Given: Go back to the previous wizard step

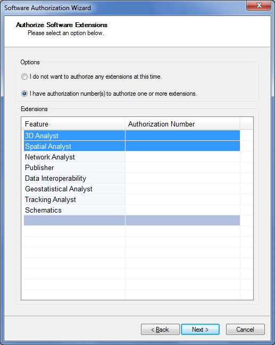Looking at the screenshot, I should (160, 330).
